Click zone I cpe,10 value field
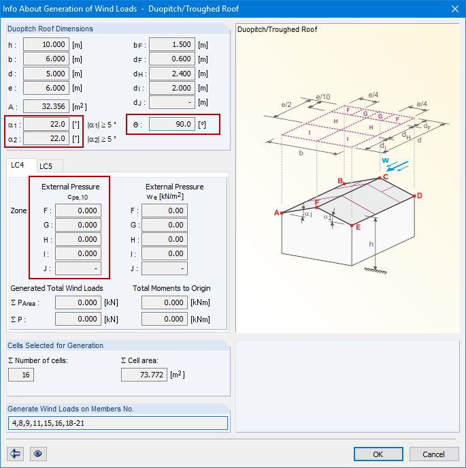Viewport: 466px width, 468px height. tap(78, 253)
